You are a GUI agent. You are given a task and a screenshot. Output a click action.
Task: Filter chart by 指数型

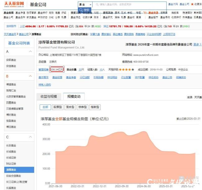[x=95, y=107]
